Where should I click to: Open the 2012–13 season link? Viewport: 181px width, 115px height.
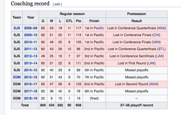click(31, 56)
